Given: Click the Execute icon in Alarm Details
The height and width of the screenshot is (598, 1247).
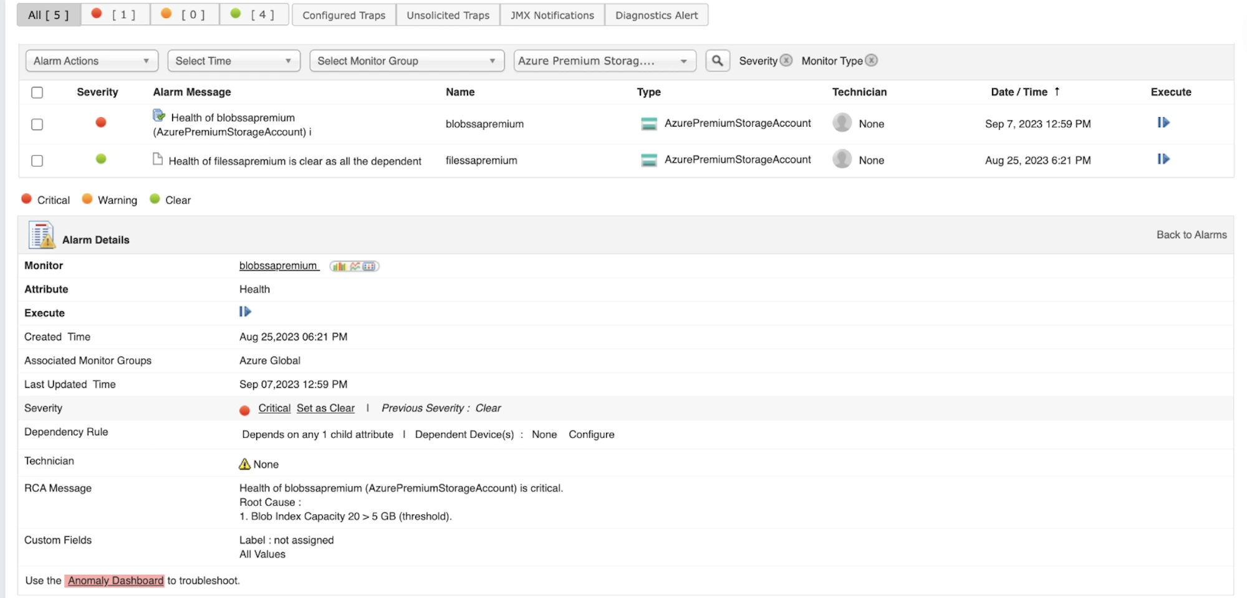Looking at the screenshot, I should coord(245,312).
